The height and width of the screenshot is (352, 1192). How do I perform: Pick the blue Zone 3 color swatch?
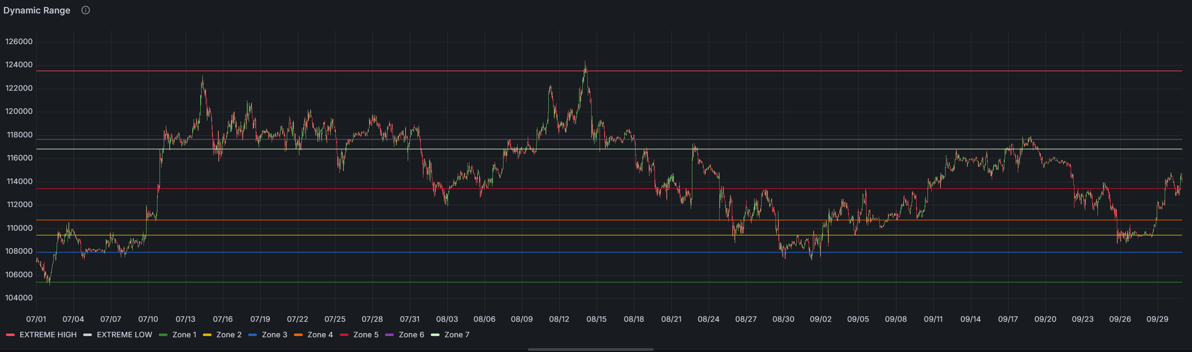[253, 335]
